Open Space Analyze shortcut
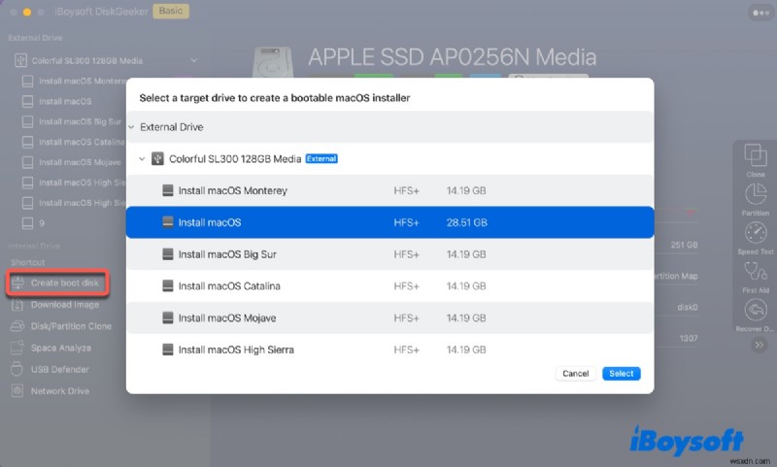The height and width of the screenshot is (467, 777). [x=51, y=349]
